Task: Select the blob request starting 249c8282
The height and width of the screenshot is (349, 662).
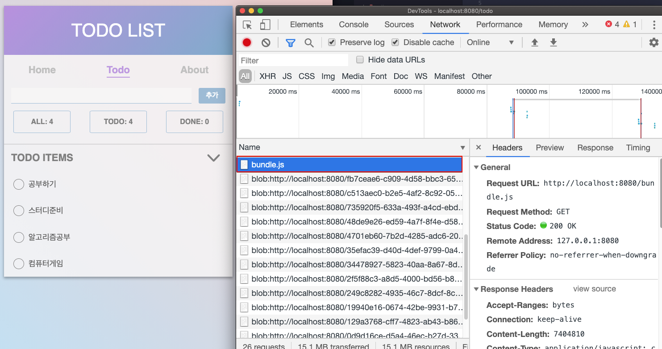Action: coord(350,293)
